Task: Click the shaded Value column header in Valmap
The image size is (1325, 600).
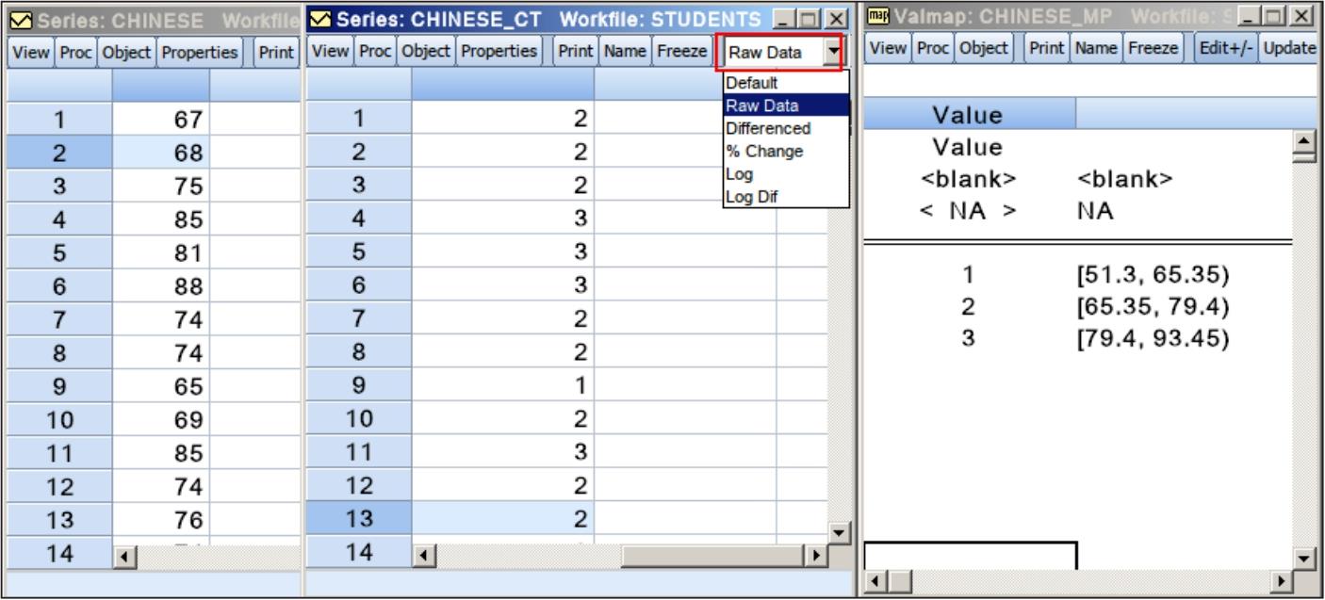Action: (970, 116)
